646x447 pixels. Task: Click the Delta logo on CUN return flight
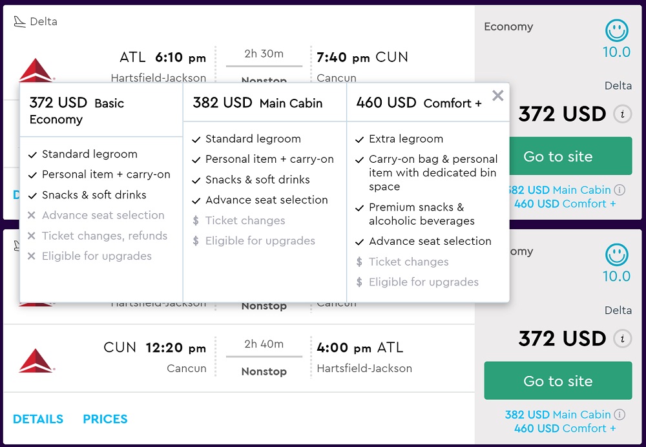(x=36, y=360)
